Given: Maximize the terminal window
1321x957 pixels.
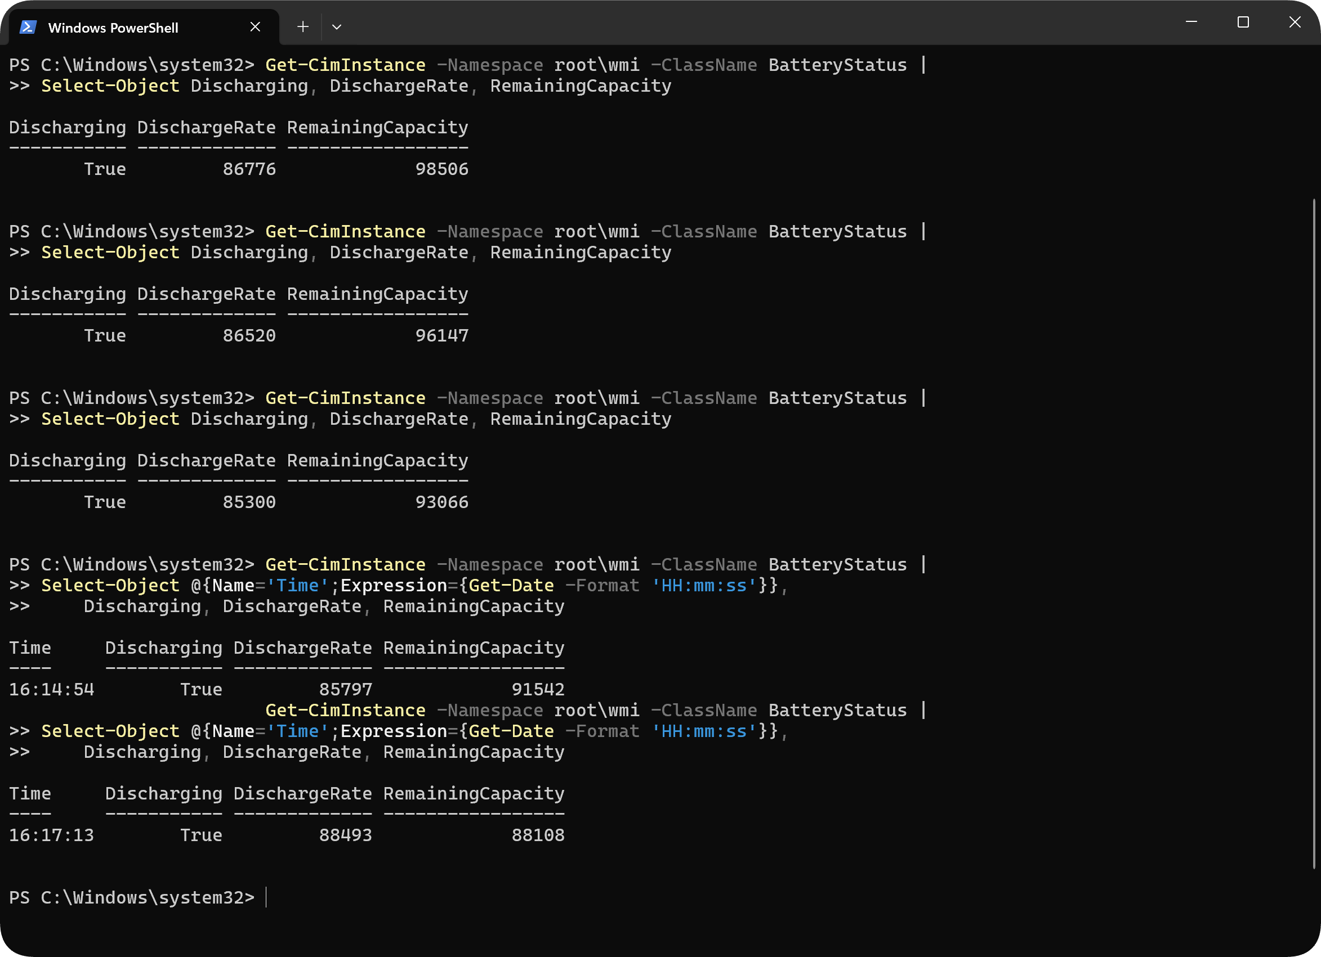Looking at the screenshot, I should point(1243,22).
